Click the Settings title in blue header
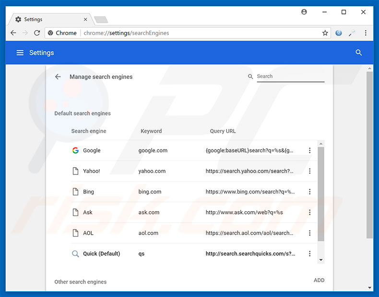379x297 pixels. coord(42,53)
